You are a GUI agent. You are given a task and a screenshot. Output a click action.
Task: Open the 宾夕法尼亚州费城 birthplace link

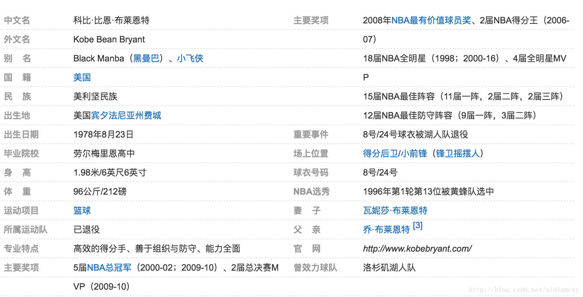pos(126,116)
